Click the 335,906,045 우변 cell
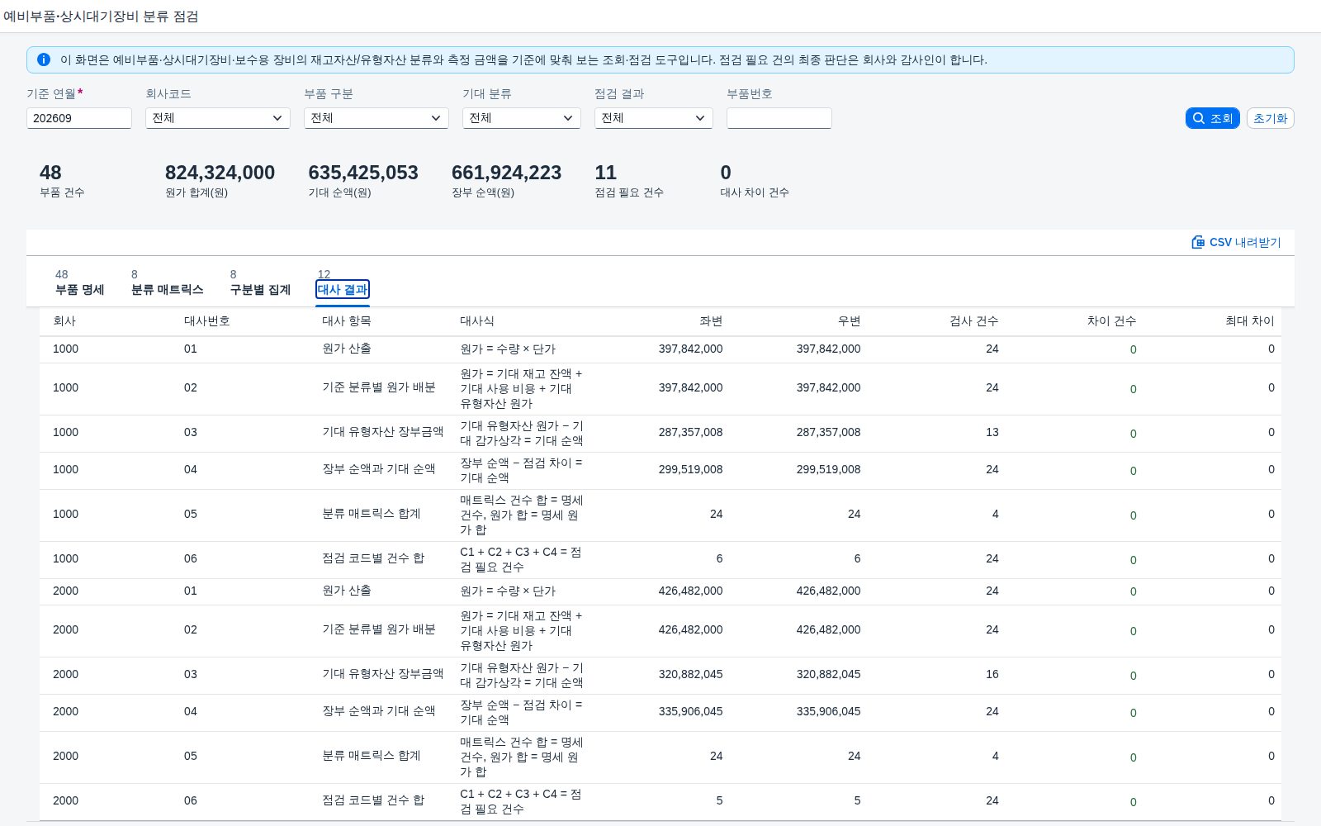 pyautogui.click(x=828, y=711)
